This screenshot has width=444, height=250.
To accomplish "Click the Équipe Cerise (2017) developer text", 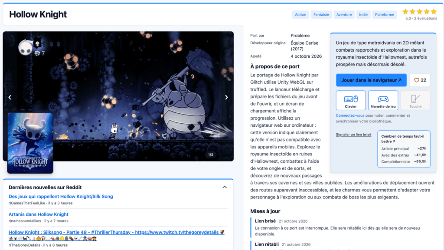I will click(304, 46).
